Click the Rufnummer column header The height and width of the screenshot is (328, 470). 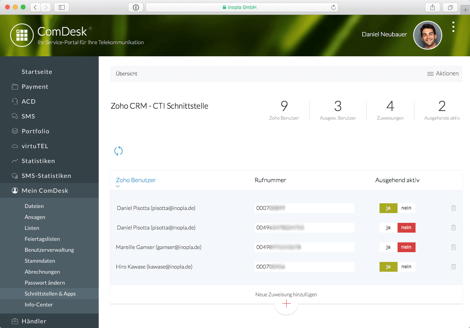270,180
